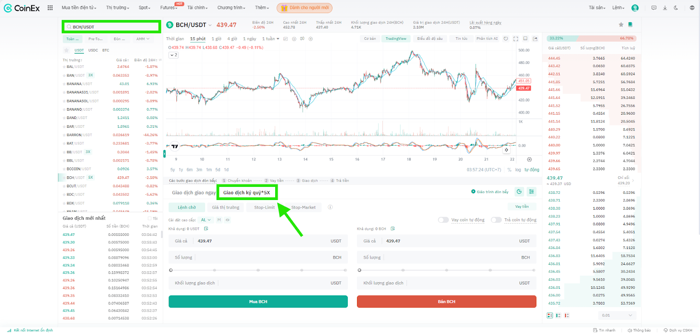Viewport: 700px width, 333px height.
Task: Toggle tự động auto scale
Action: click(x=532, y=170)
